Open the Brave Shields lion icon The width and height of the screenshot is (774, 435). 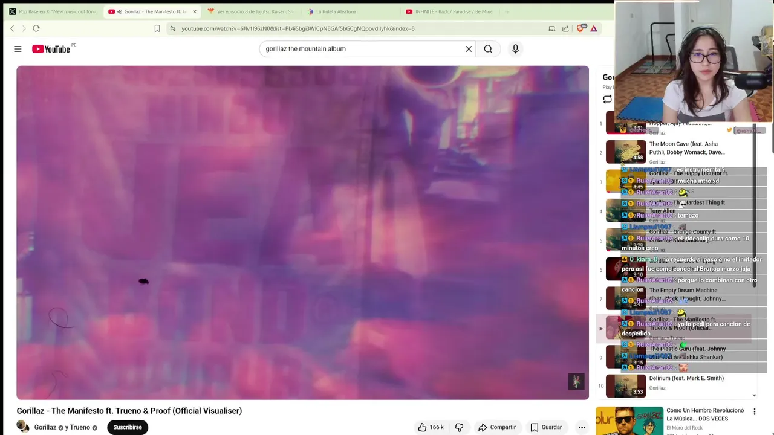coord(580,28)
